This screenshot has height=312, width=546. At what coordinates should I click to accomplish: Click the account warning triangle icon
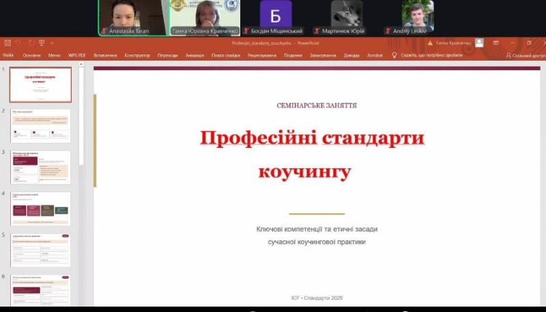coord(429,43)
